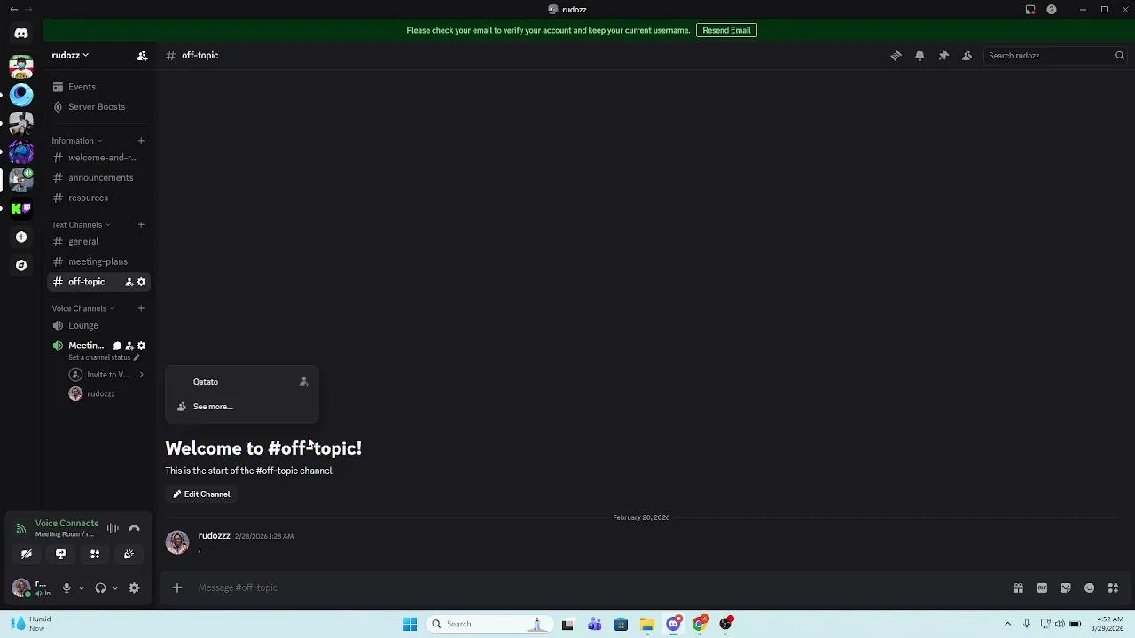This screenshot has width=1135, height=638.
Task: Open Server Boosts
Action: coord(98,106)
